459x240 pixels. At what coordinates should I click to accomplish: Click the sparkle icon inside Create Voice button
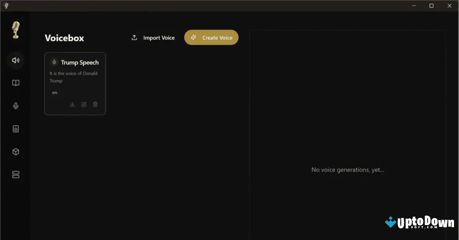pyautogui.click(x=193, y=37)
